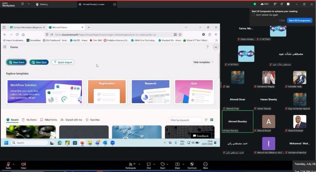Click the Windows taskbar Search box

point(29,143)
